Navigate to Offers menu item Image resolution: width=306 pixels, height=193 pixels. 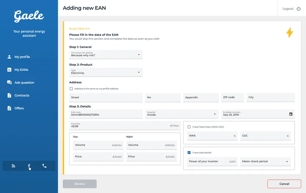coord(19,108)
